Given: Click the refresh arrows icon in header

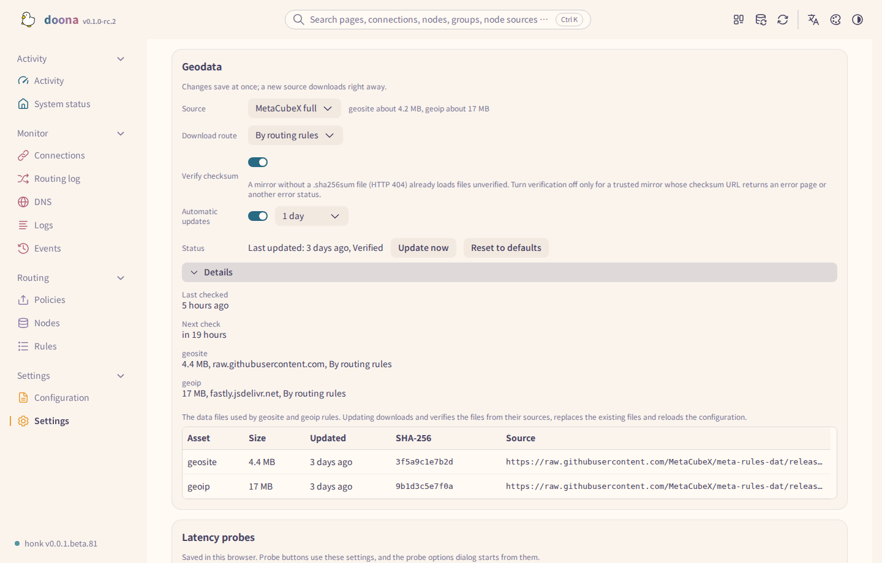Looking at the screenshot, I should tap(783, 20).
